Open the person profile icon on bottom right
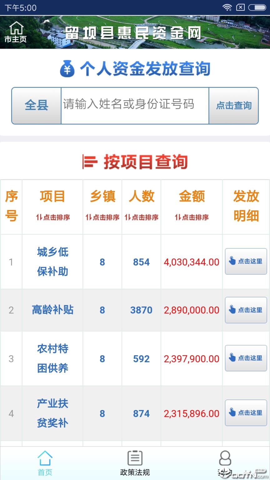This screenshot has height=480, width=270. [x=225, y=458]
